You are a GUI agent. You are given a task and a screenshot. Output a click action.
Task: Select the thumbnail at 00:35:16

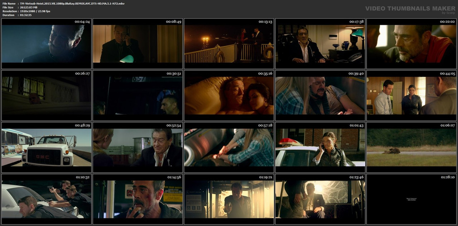coord(229,95)
